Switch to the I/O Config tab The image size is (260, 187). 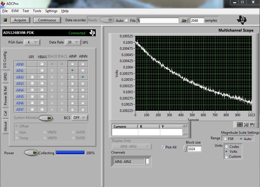[x=5, y=59]
